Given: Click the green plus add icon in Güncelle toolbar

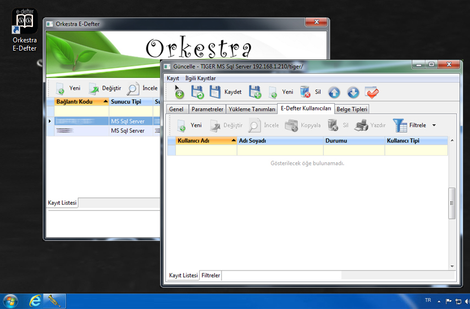Looking at the screenshot, I should point(179,92).
